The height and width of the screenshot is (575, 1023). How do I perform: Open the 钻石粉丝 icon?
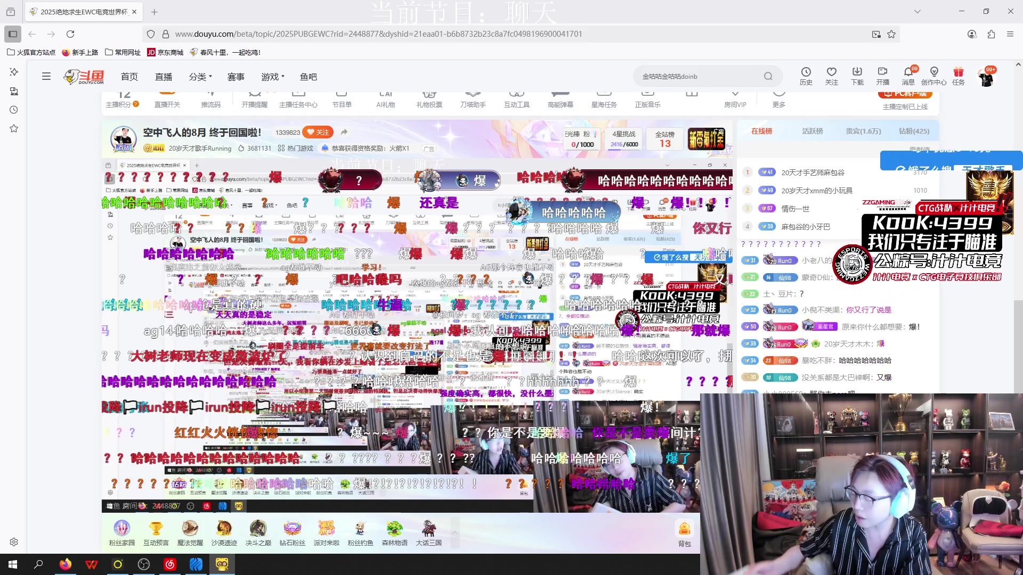(x=293, y=533)
